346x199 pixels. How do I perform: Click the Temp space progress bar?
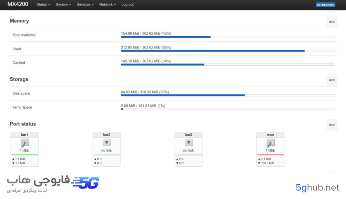pos(228,109)
